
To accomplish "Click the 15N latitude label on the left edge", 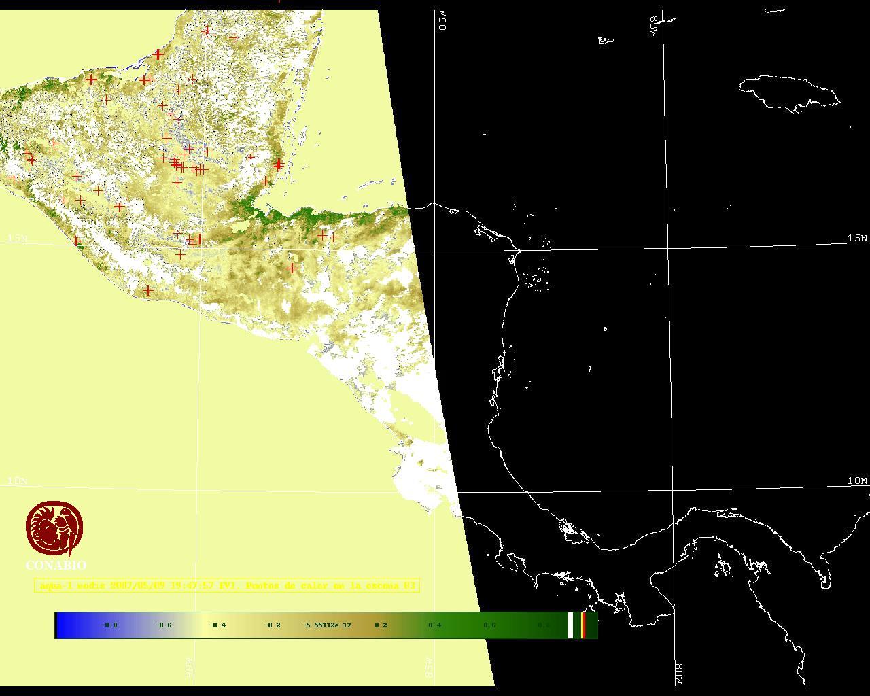I will (x=18, y=238).
